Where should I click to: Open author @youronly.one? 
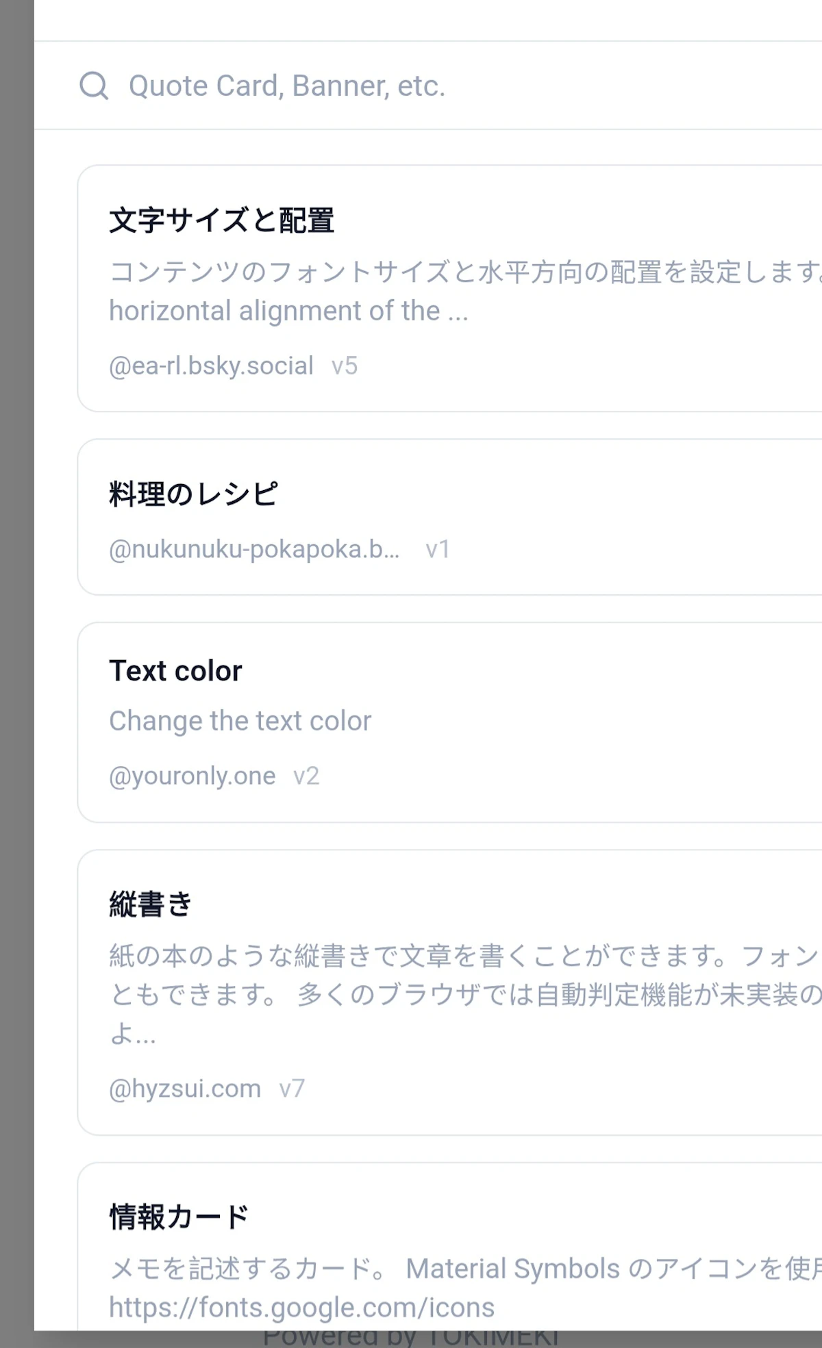click(192, 776)
